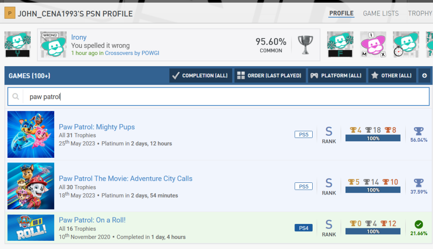Click the green completed checkmark for On a Roll
The width and height of the screenshot is (433, 249).
(418, 224)
